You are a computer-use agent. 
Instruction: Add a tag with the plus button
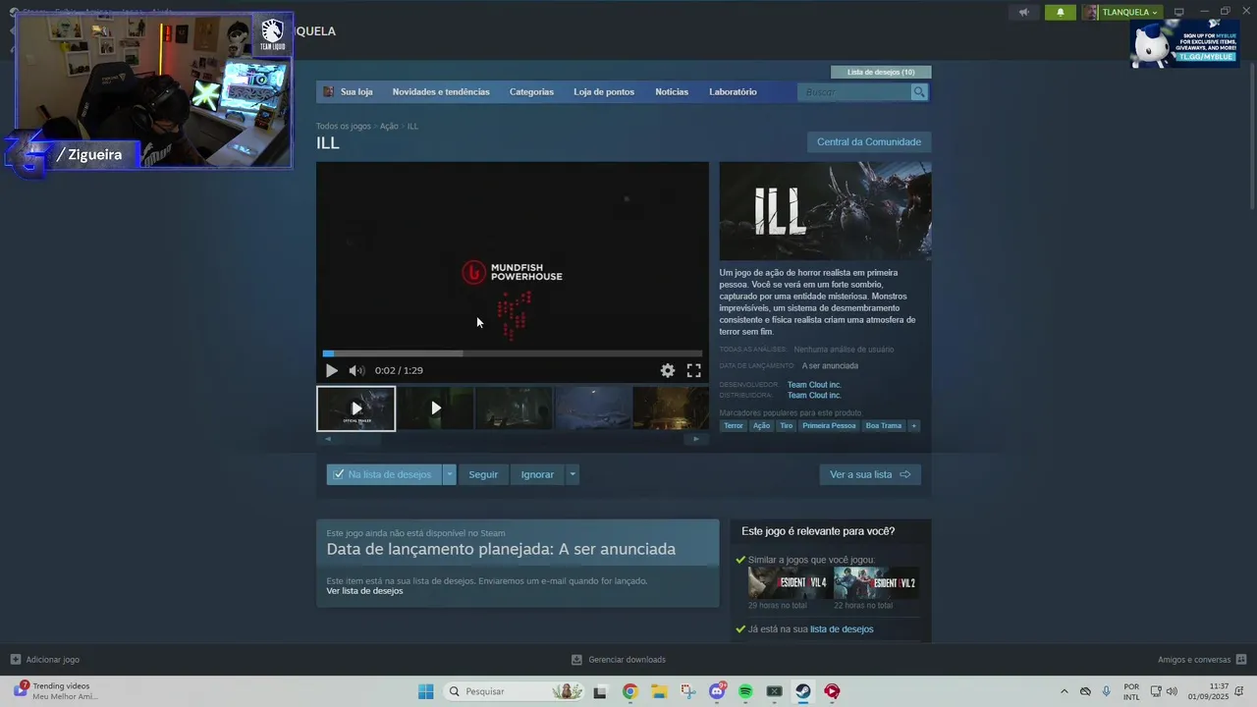[914, 426]
